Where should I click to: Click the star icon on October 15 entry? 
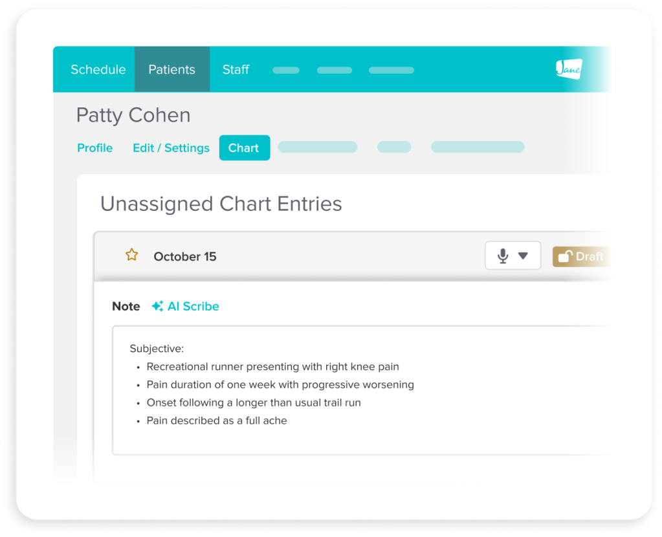coord(131,254)
